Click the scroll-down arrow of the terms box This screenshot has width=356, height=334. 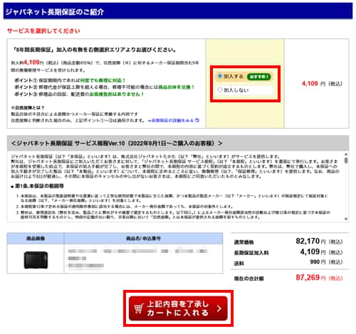point(346,219)
